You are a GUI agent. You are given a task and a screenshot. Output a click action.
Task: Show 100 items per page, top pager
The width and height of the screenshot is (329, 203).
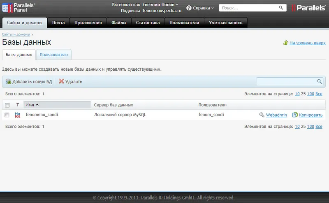[310, 94]
